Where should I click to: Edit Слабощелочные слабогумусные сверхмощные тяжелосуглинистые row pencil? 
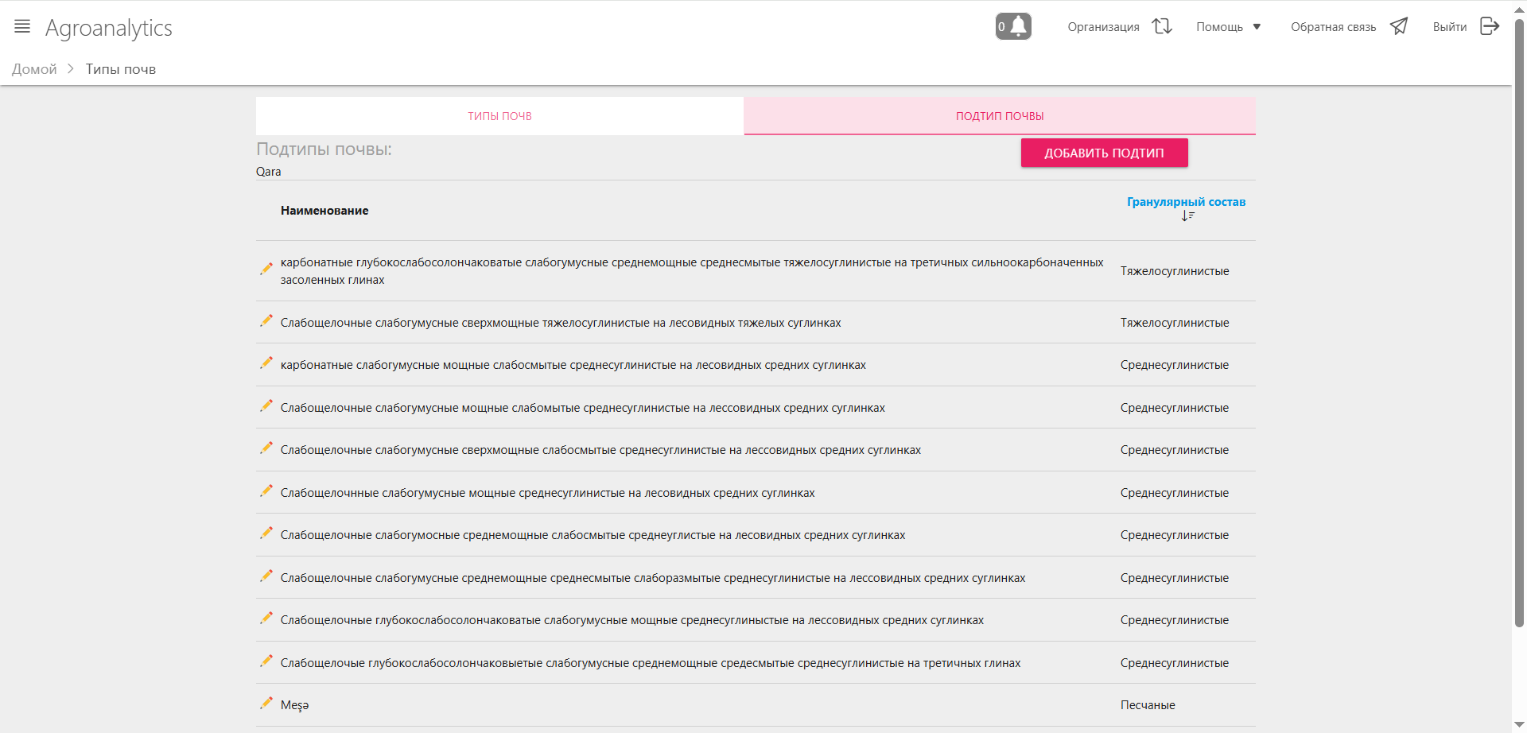266,321
